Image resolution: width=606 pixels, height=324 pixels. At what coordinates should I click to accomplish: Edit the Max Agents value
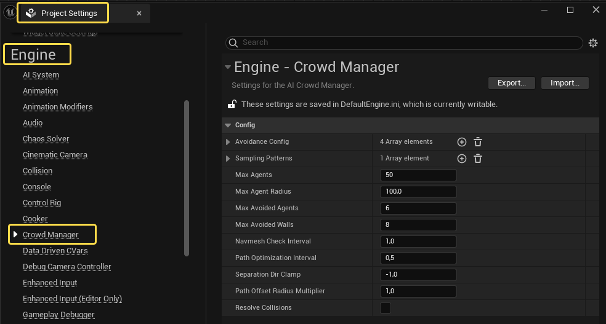click(418, 175)
